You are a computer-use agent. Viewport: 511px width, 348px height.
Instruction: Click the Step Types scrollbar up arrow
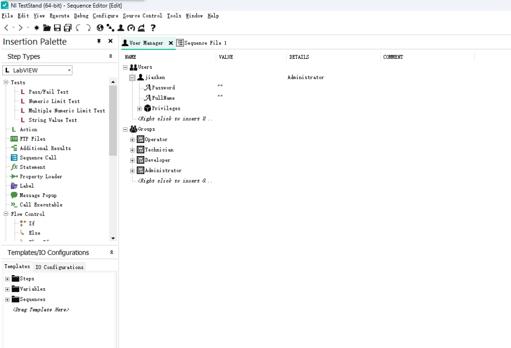click(x=113, y=82)
